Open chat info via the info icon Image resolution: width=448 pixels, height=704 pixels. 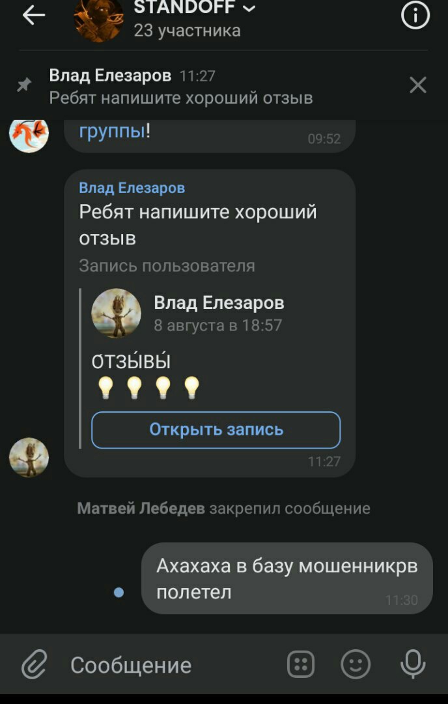pos(415,15)
